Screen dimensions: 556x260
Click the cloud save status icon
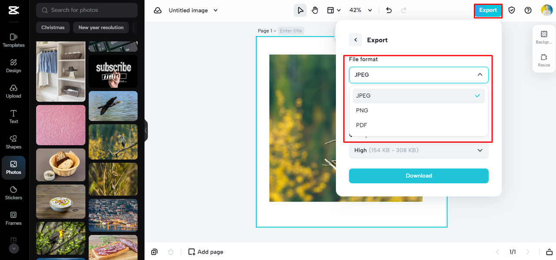click(158, 10)
